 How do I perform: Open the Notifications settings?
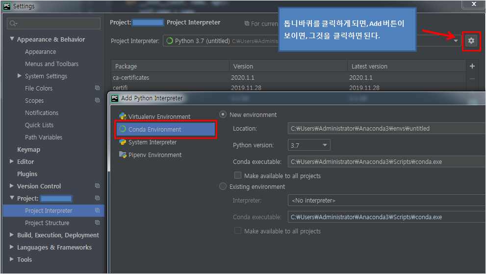point(42,113)
